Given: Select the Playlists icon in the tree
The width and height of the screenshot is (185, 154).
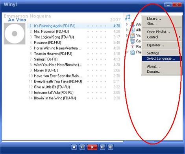Looking at the screenshot, I should click(x=132, y=52).
